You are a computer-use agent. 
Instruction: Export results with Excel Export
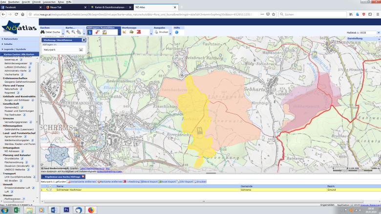tap(167, 181)
